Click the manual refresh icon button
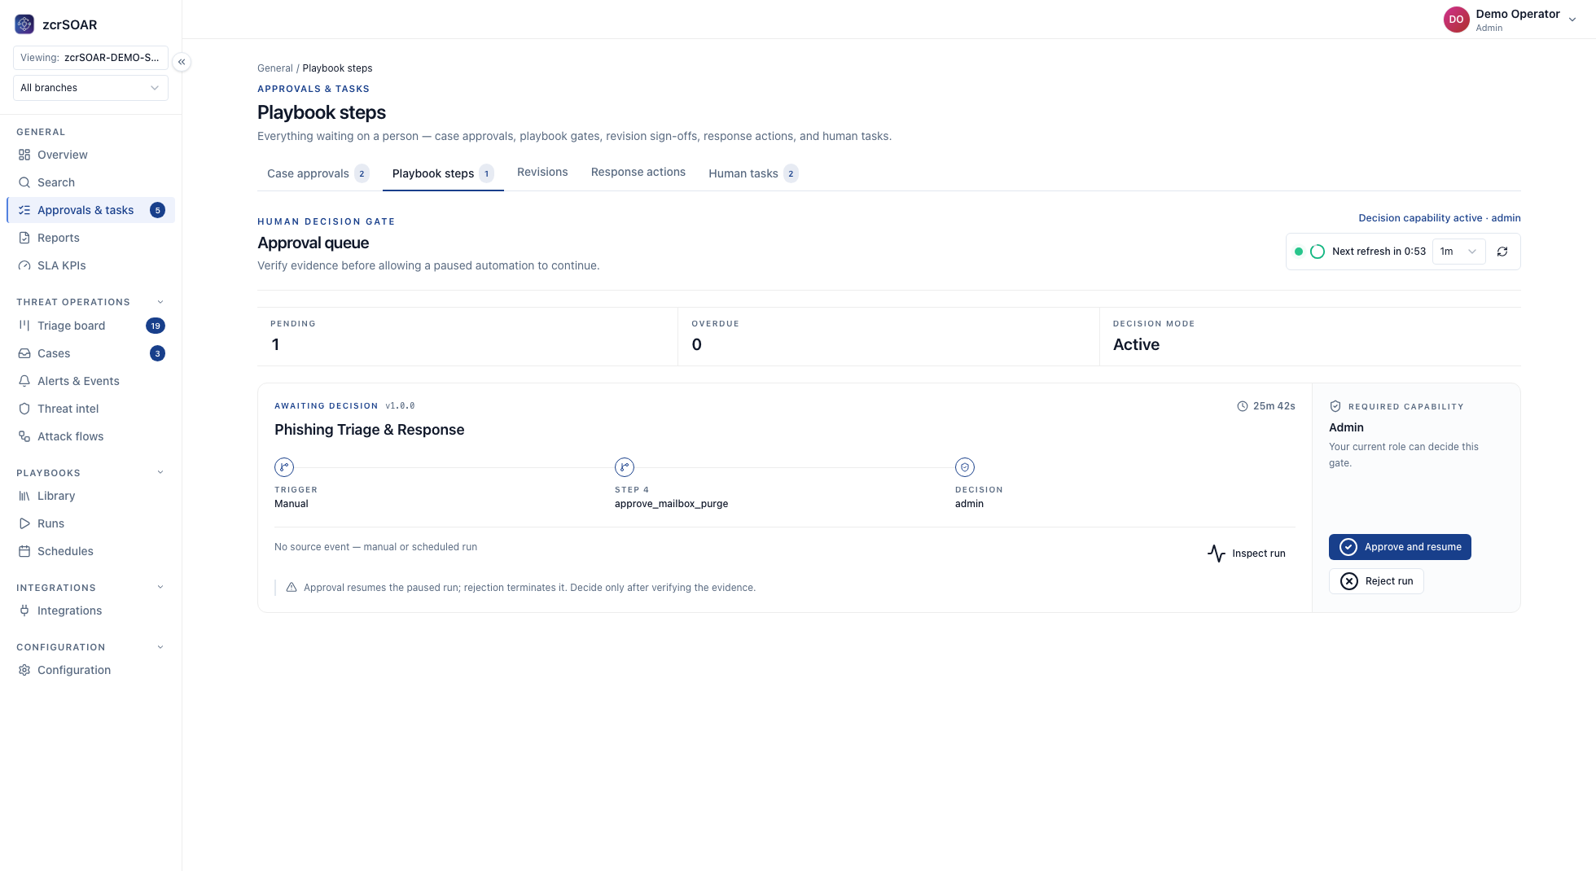Screen dimensions: 1596x871 click(1502, 252)
